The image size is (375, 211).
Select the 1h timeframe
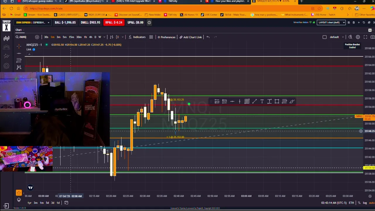pos(85,37)
